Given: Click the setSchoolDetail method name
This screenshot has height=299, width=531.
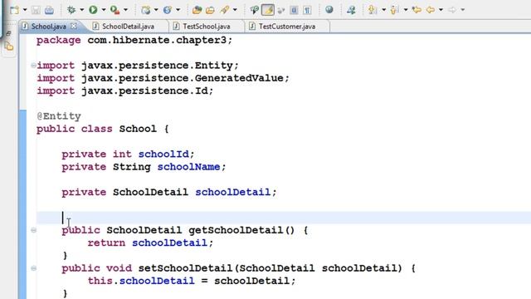Looking at the screenshot, I should tap(185, 268).
